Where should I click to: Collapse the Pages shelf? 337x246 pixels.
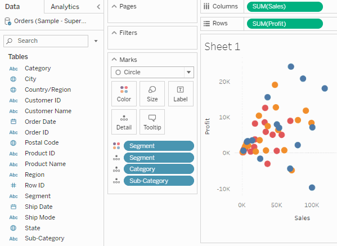[x=114, y=6]
